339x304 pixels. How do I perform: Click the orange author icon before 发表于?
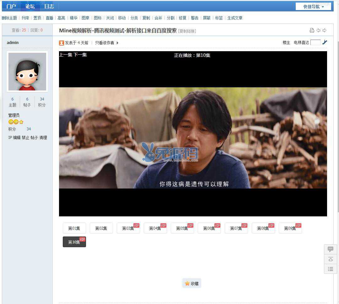click(62, 43)
